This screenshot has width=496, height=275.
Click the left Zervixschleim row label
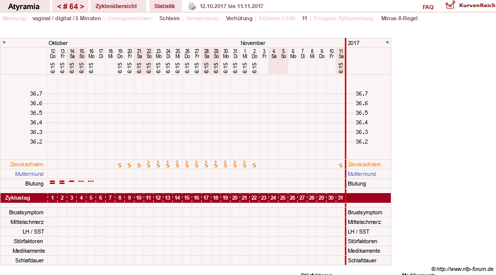tap(27, 164)
